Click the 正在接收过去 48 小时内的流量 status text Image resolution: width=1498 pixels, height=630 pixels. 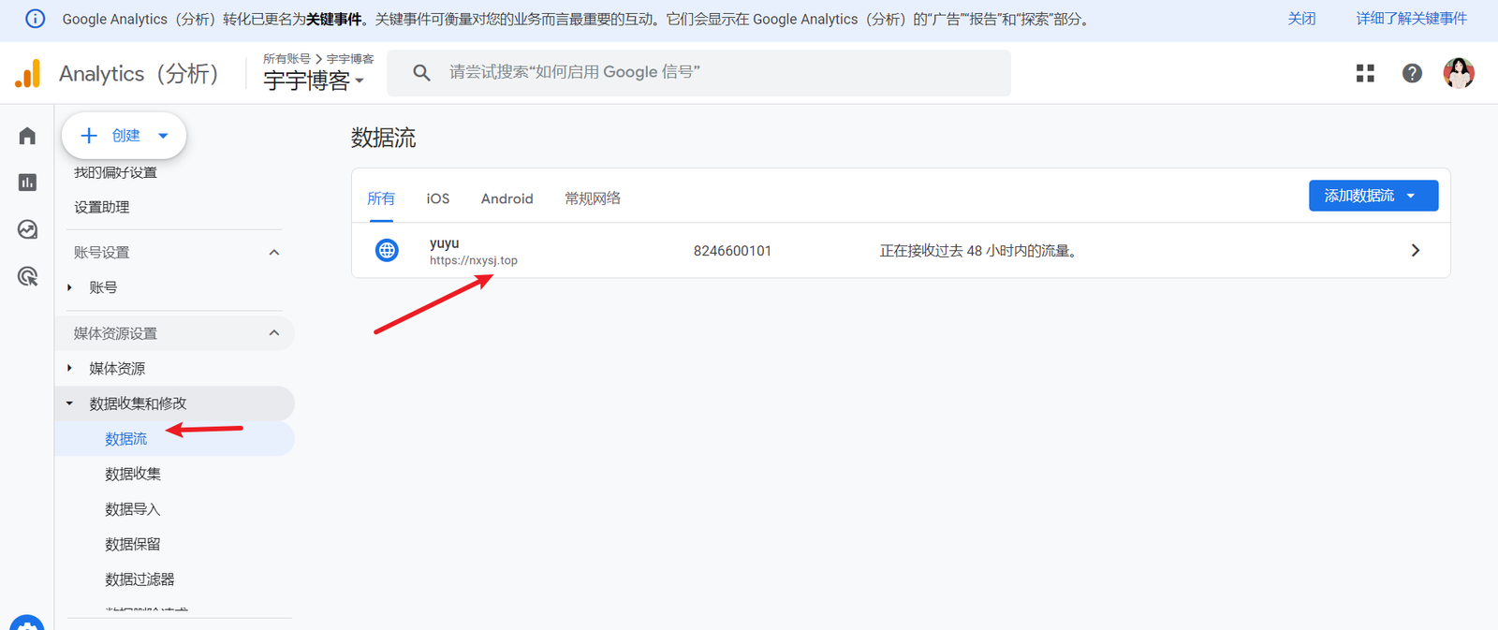point(978,251)
